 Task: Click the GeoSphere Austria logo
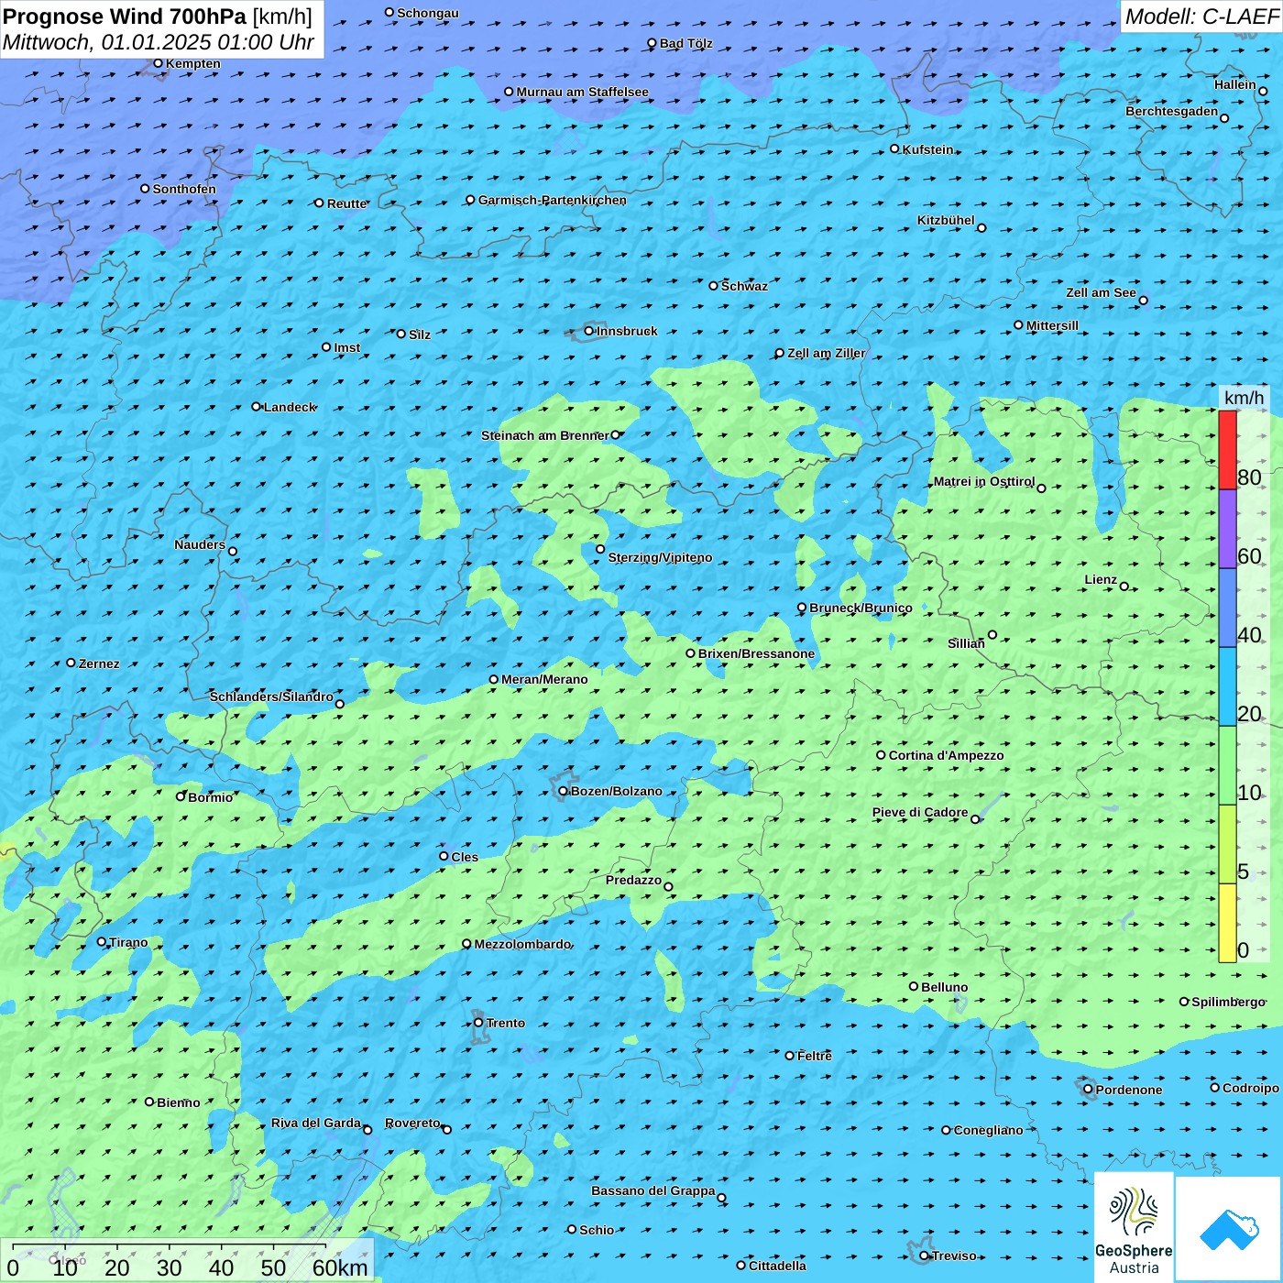tap(1134, 1228)
